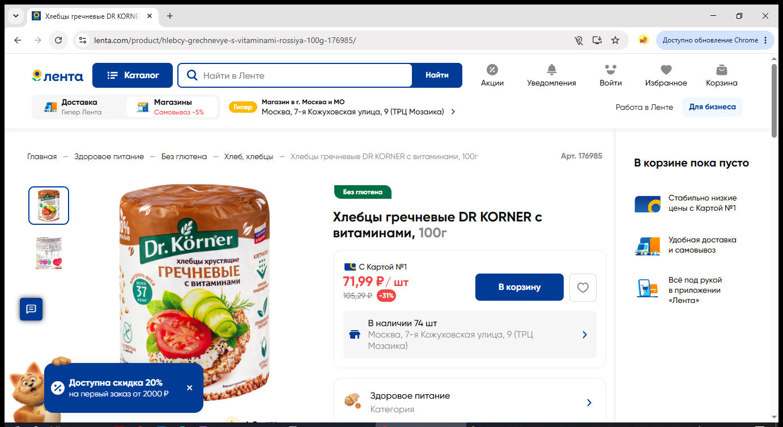Click the Лента logo
Image resolution: width=783 pixels, height=427 pixels.
coord(57,75)
